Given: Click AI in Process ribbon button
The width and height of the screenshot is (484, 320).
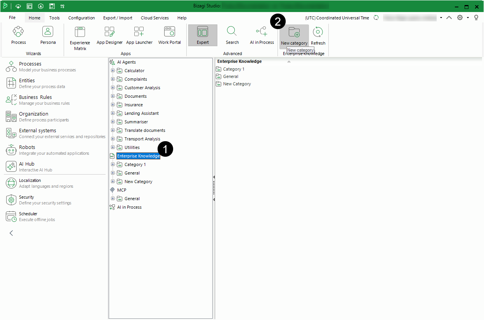Looking at the screenshot, I should 262,35.
